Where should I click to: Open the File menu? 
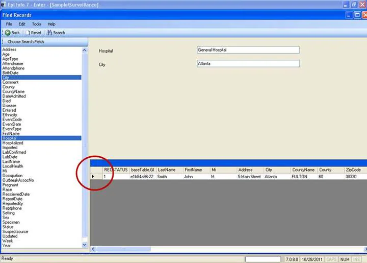[x=9, y=24]
